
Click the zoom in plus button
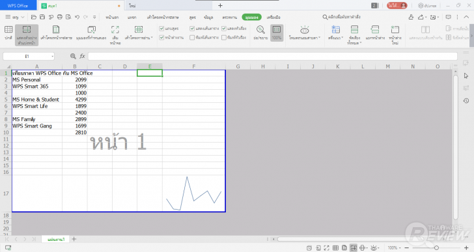(x=466, y=248)
